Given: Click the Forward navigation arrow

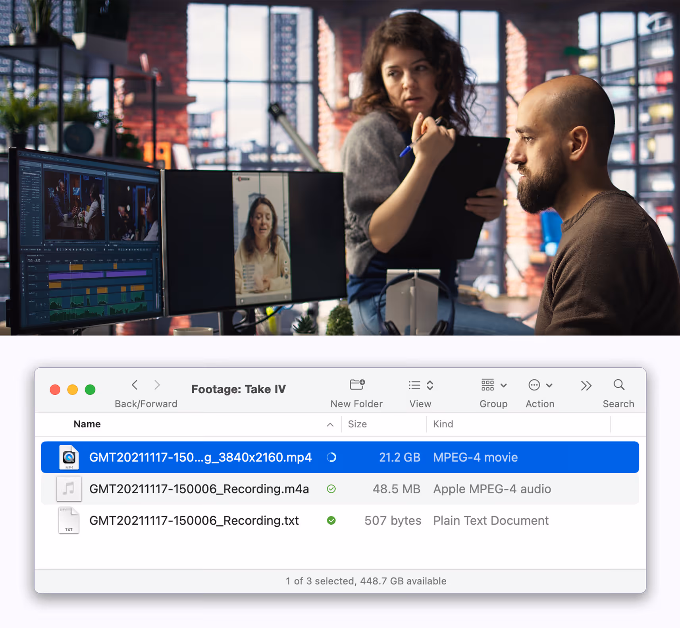Looking at the screenshot, I should pos(157,385).
